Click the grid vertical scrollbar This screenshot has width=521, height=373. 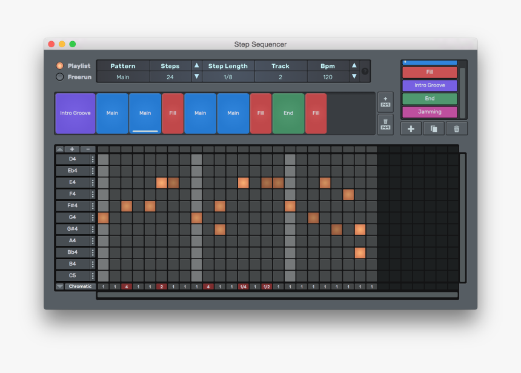coord(463,217)
